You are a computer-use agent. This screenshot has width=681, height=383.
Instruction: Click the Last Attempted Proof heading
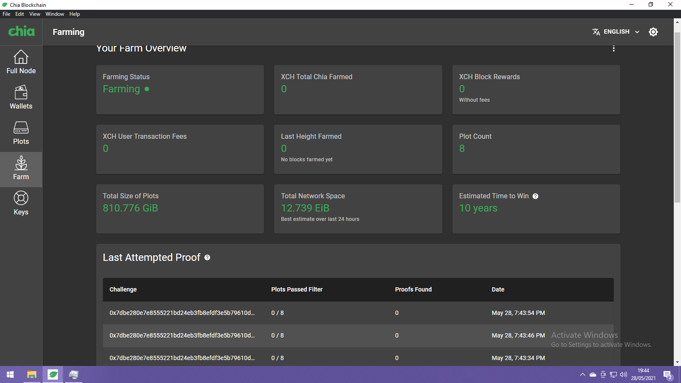(152, 257)
